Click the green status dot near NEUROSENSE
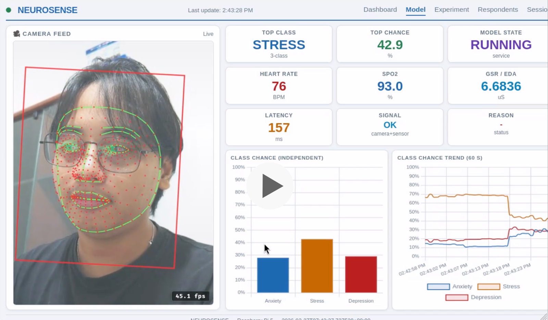This screenshot has width=548, height=320. (9, 10)
